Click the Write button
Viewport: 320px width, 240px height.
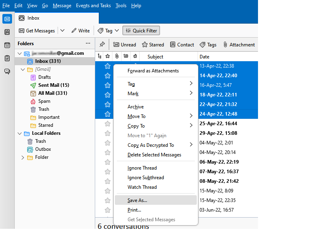(81, 31)
